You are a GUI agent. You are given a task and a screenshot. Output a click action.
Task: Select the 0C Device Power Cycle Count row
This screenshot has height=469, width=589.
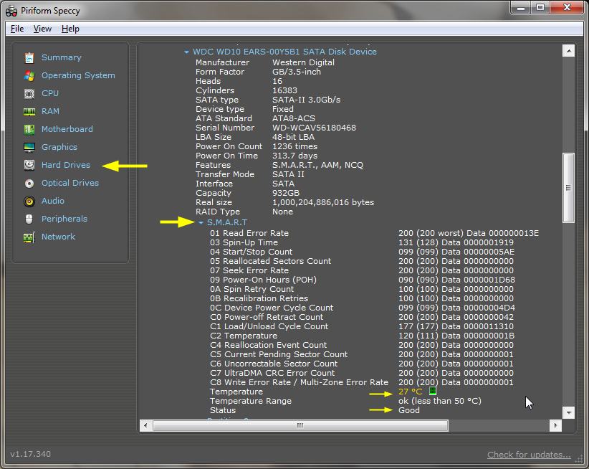click(x=363, y=308)
